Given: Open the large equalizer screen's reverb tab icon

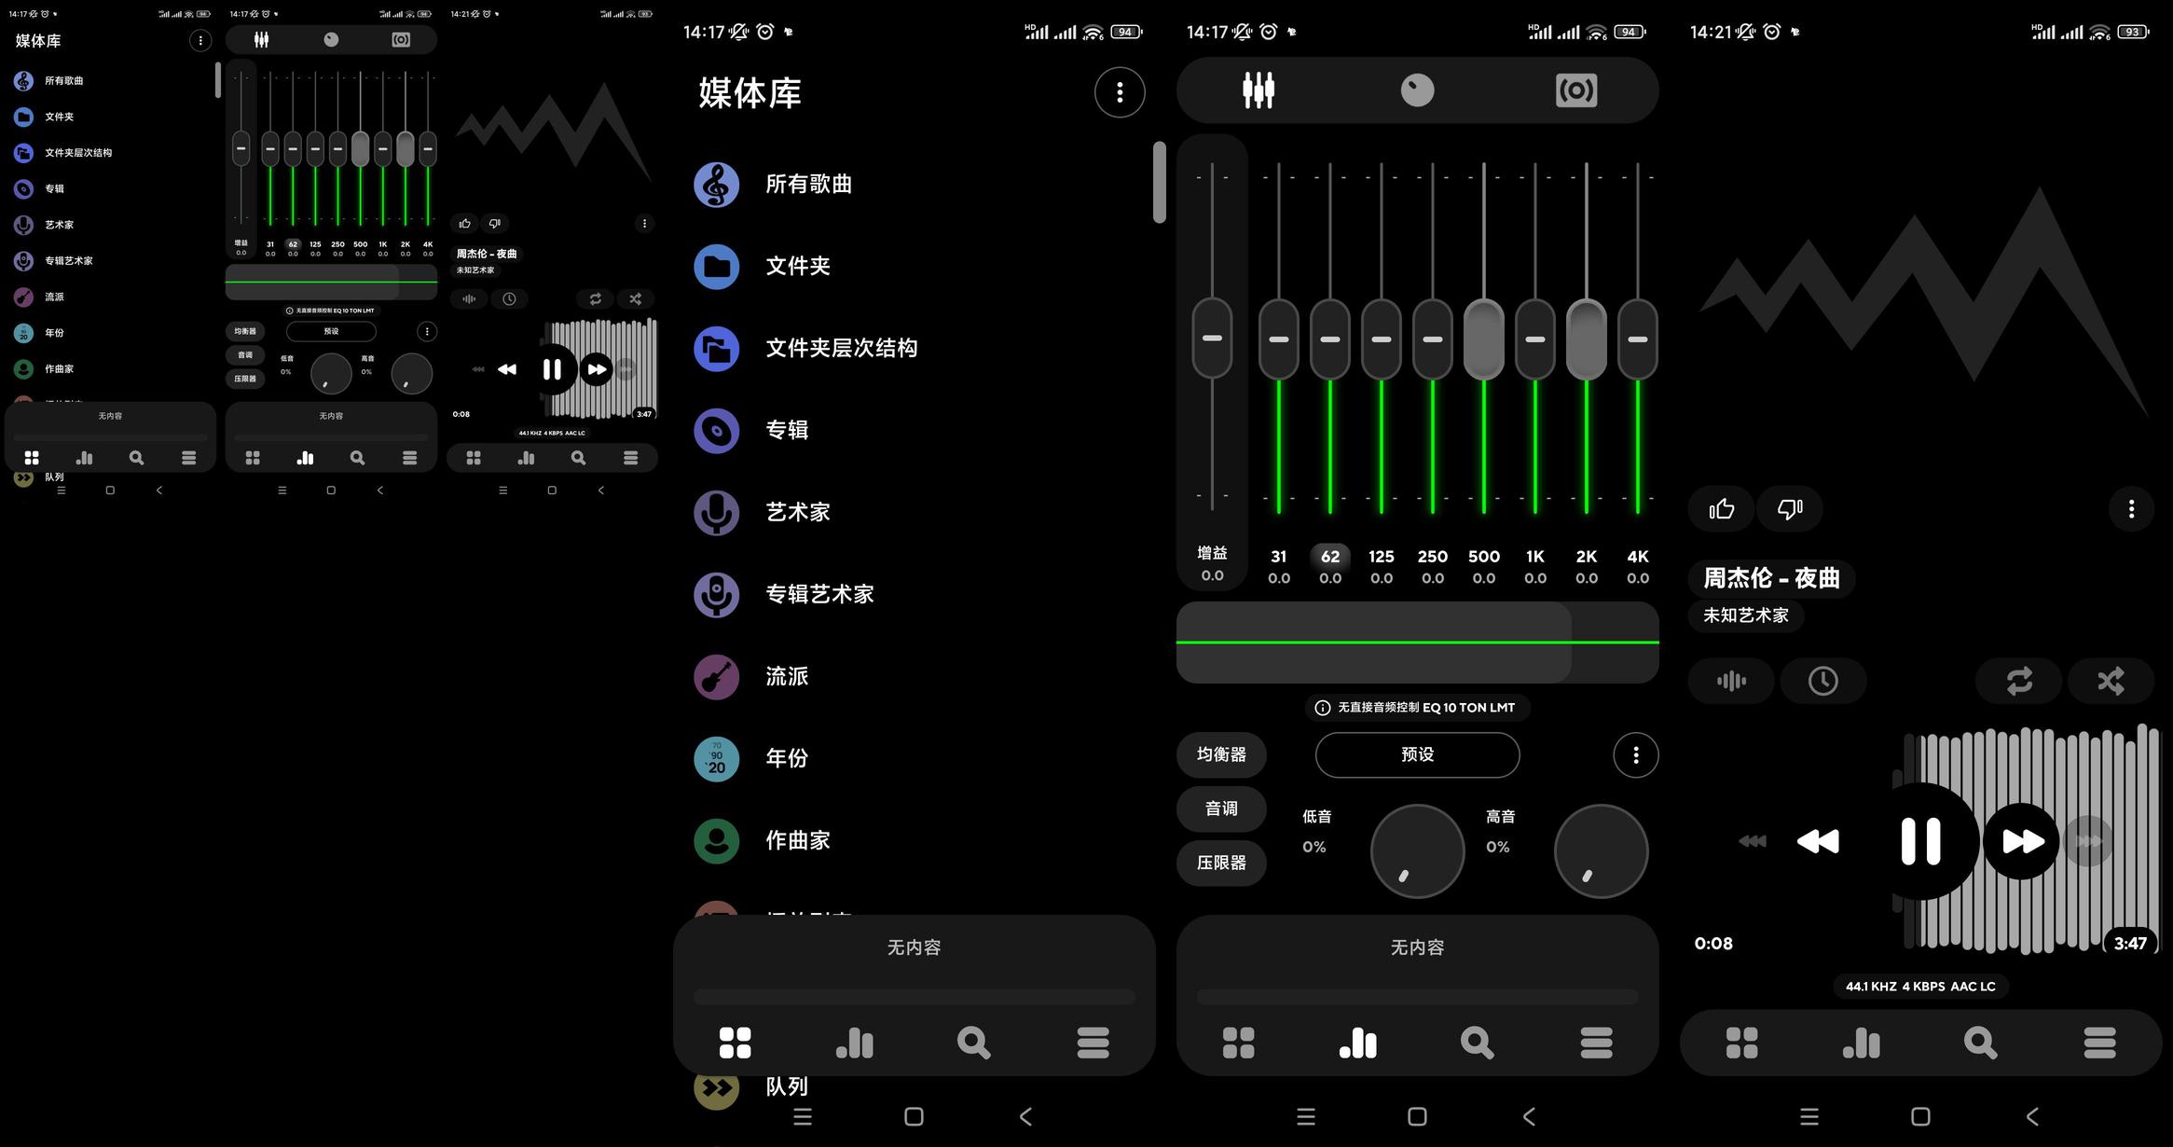Looking at the screenshot, I should [1576, 90].
